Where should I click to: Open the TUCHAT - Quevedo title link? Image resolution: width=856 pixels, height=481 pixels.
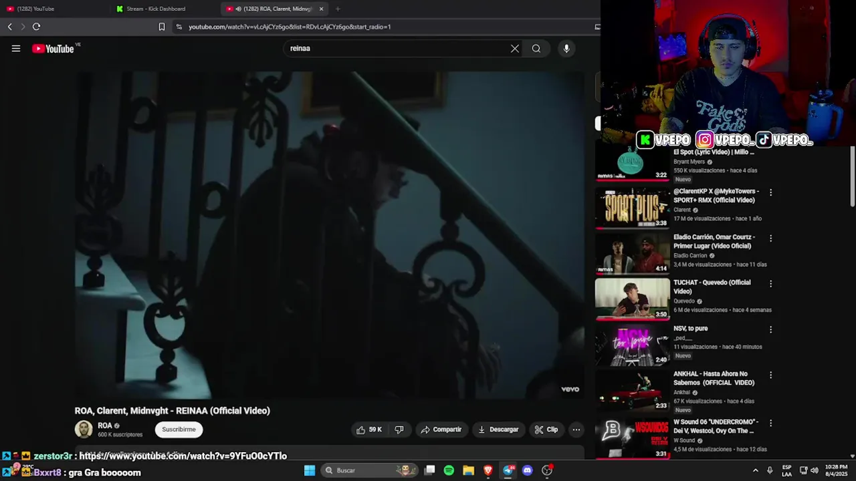pos(712,287)
